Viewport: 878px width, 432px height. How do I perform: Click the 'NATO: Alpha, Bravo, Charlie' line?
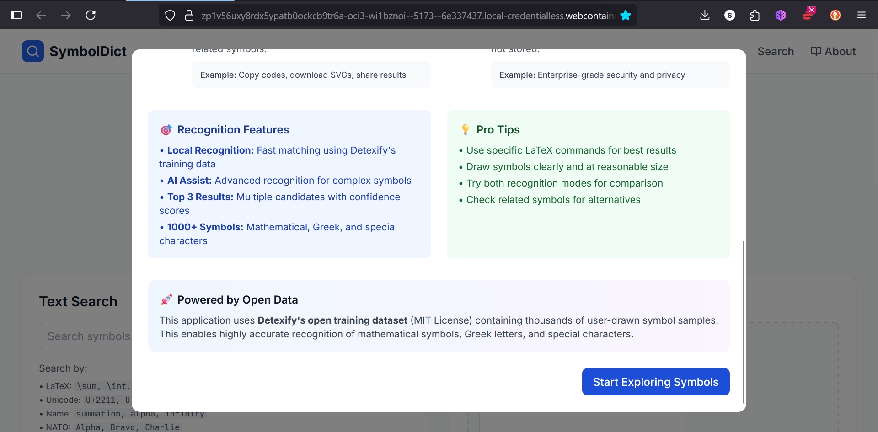110,427
